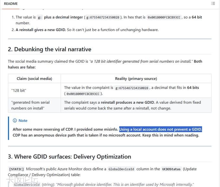Click the GlobalDeviceId (string) quote line
Screen dimensions: 220x187
[x=104, y=184]
